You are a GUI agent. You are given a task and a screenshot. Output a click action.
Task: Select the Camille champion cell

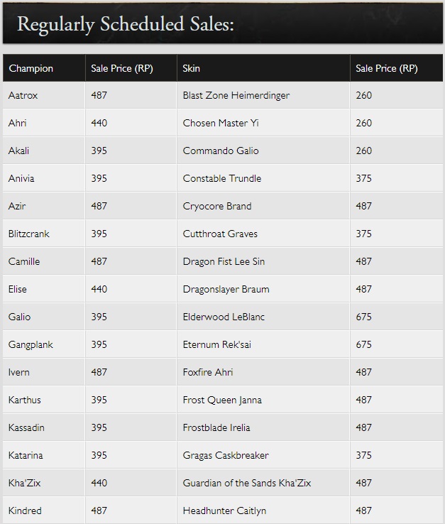[x=24, y=261]
